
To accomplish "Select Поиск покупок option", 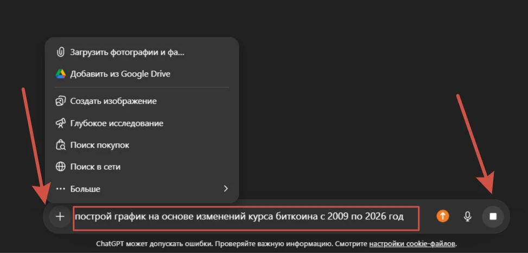I will (142, 145).
